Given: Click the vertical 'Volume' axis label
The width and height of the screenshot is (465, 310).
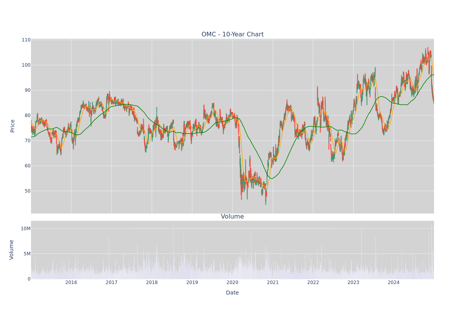Looking at the screenshot, I should click(12, 250).
